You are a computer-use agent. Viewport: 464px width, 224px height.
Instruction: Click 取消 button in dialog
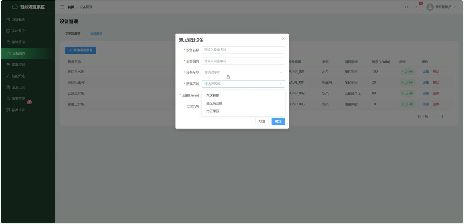tap(262, 121)
